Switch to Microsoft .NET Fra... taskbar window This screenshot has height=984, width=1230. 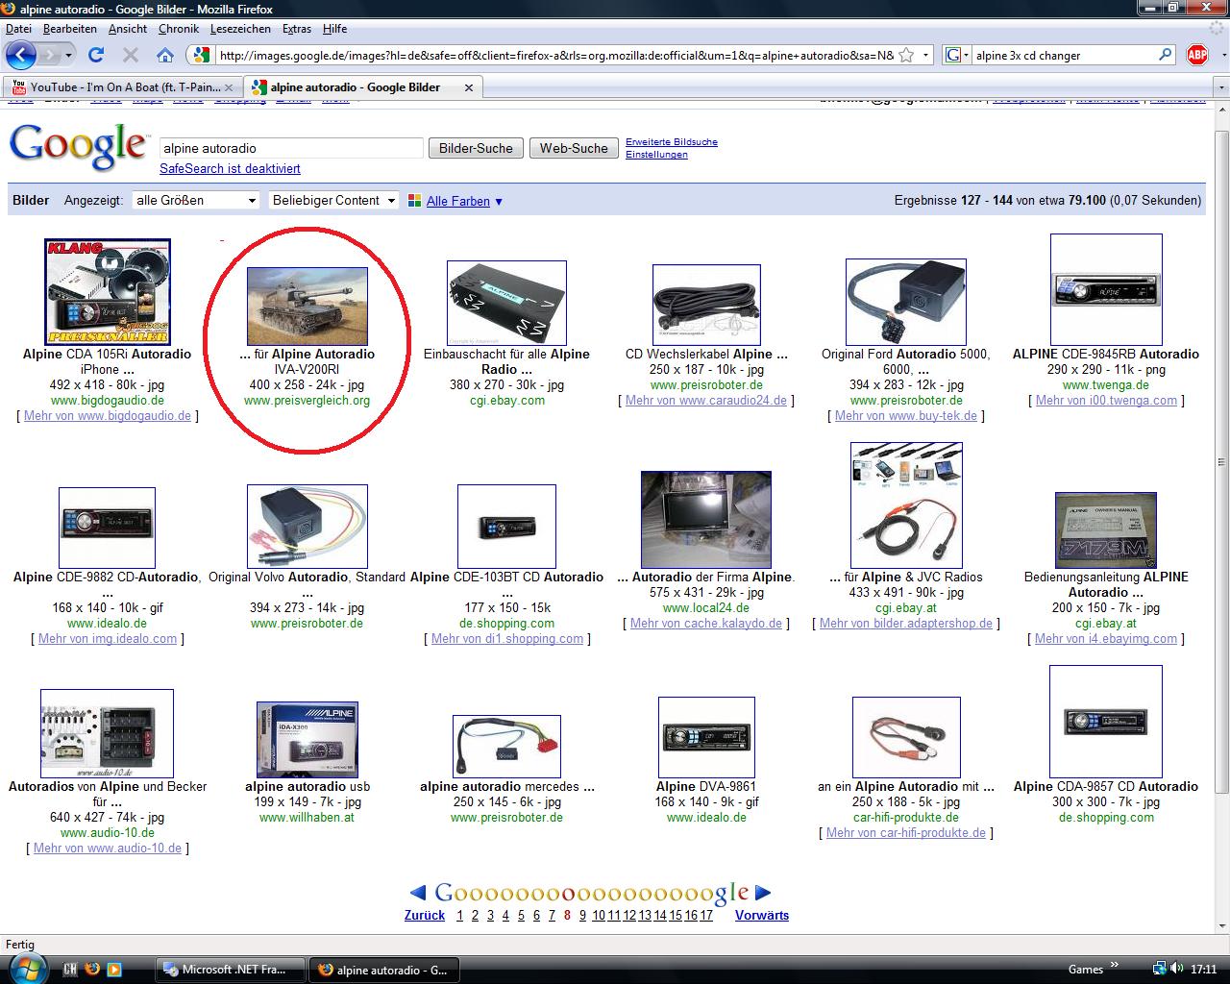[x=230, y=970]
